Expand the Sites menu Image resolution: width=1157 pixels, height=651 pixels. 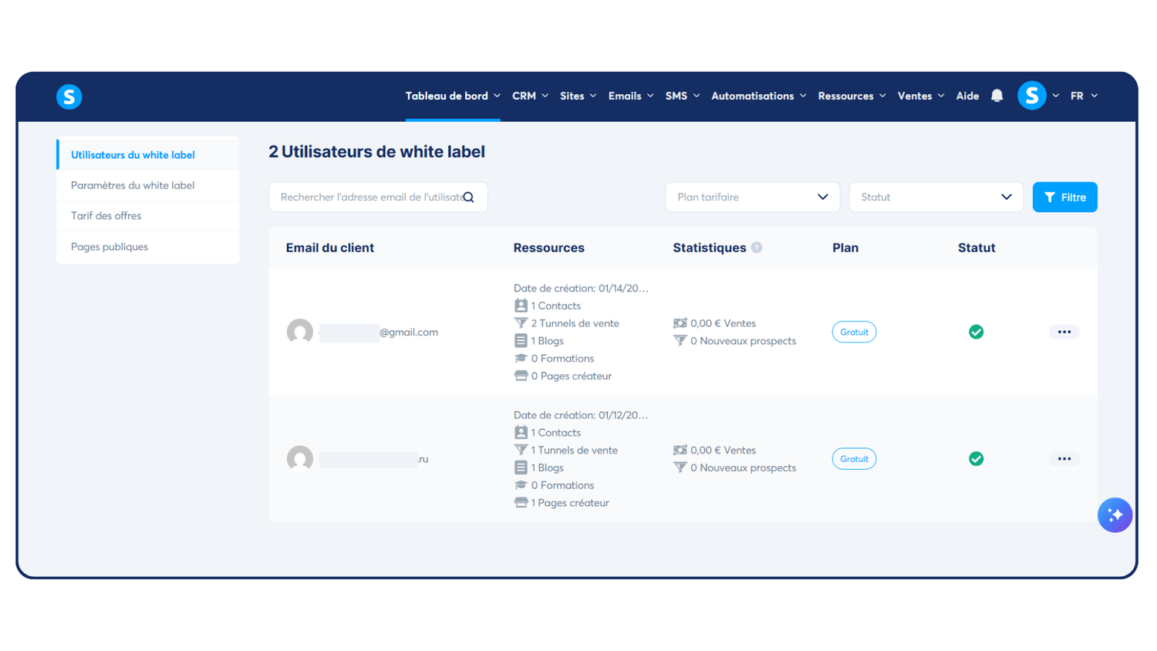pos(578,96)
